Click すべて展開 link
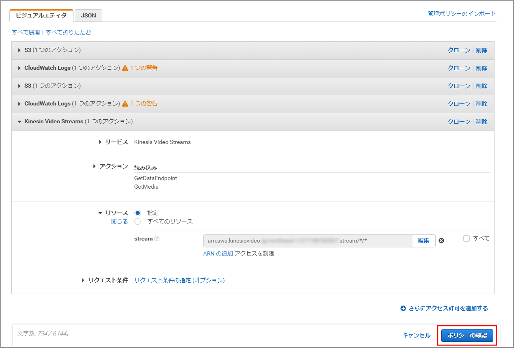 click(26, 32)
